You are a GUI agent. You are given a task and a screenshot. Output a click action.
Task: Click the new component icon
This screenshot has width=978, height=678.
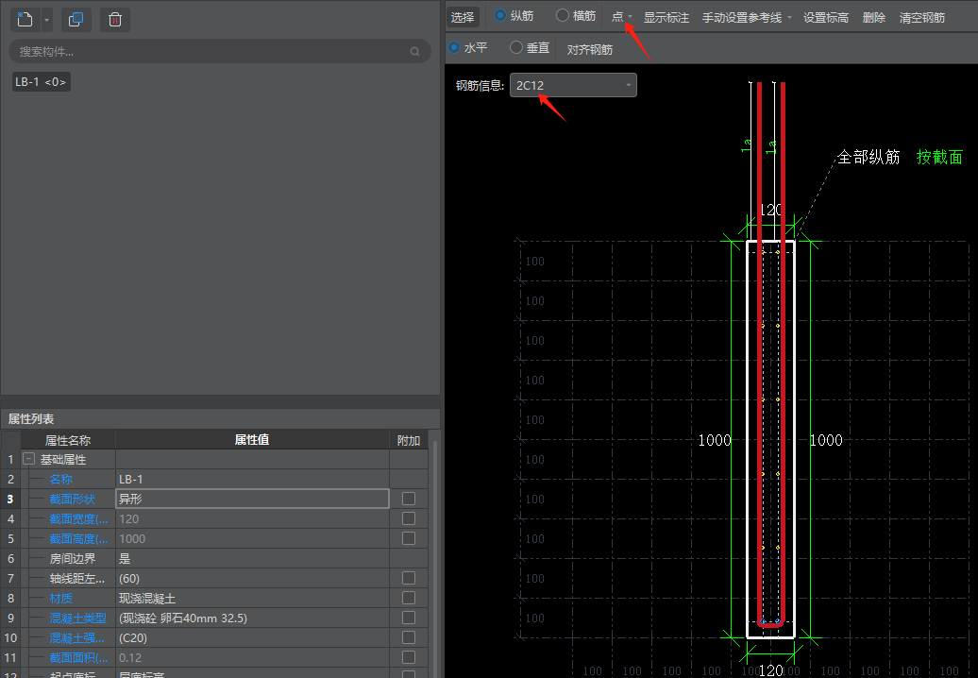point(25,19)
